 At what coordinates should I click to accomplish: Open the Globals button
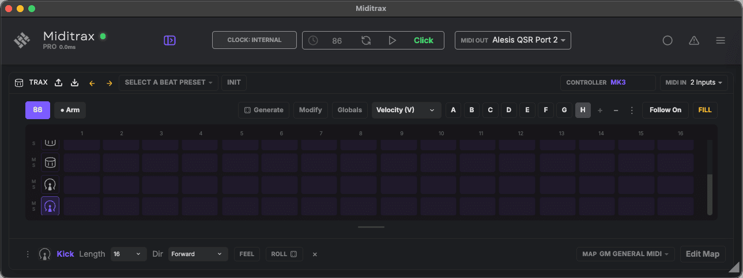[350, 110]
